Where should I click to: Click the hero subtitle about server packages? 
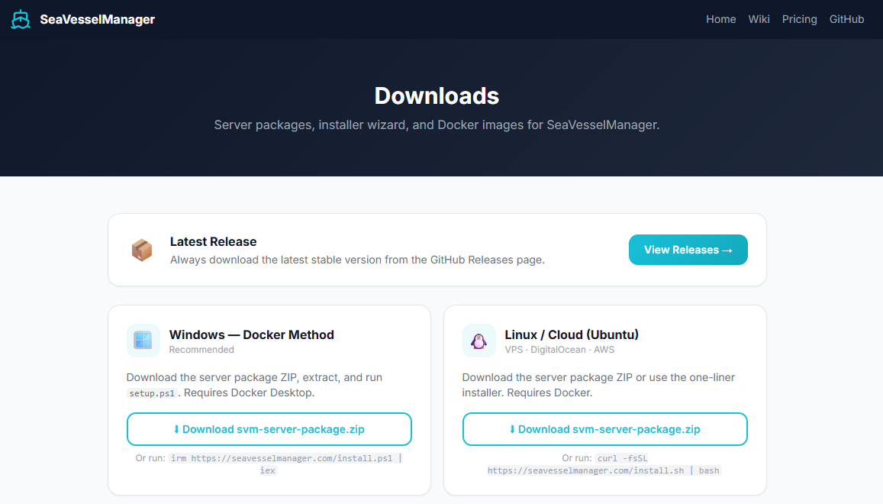click(x=437, y=124)
